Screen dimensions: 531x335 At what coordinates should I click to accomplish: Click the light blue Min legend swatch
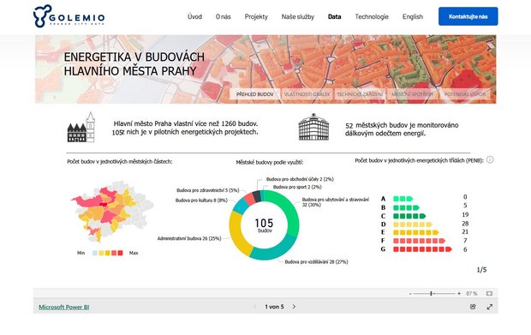95,253
